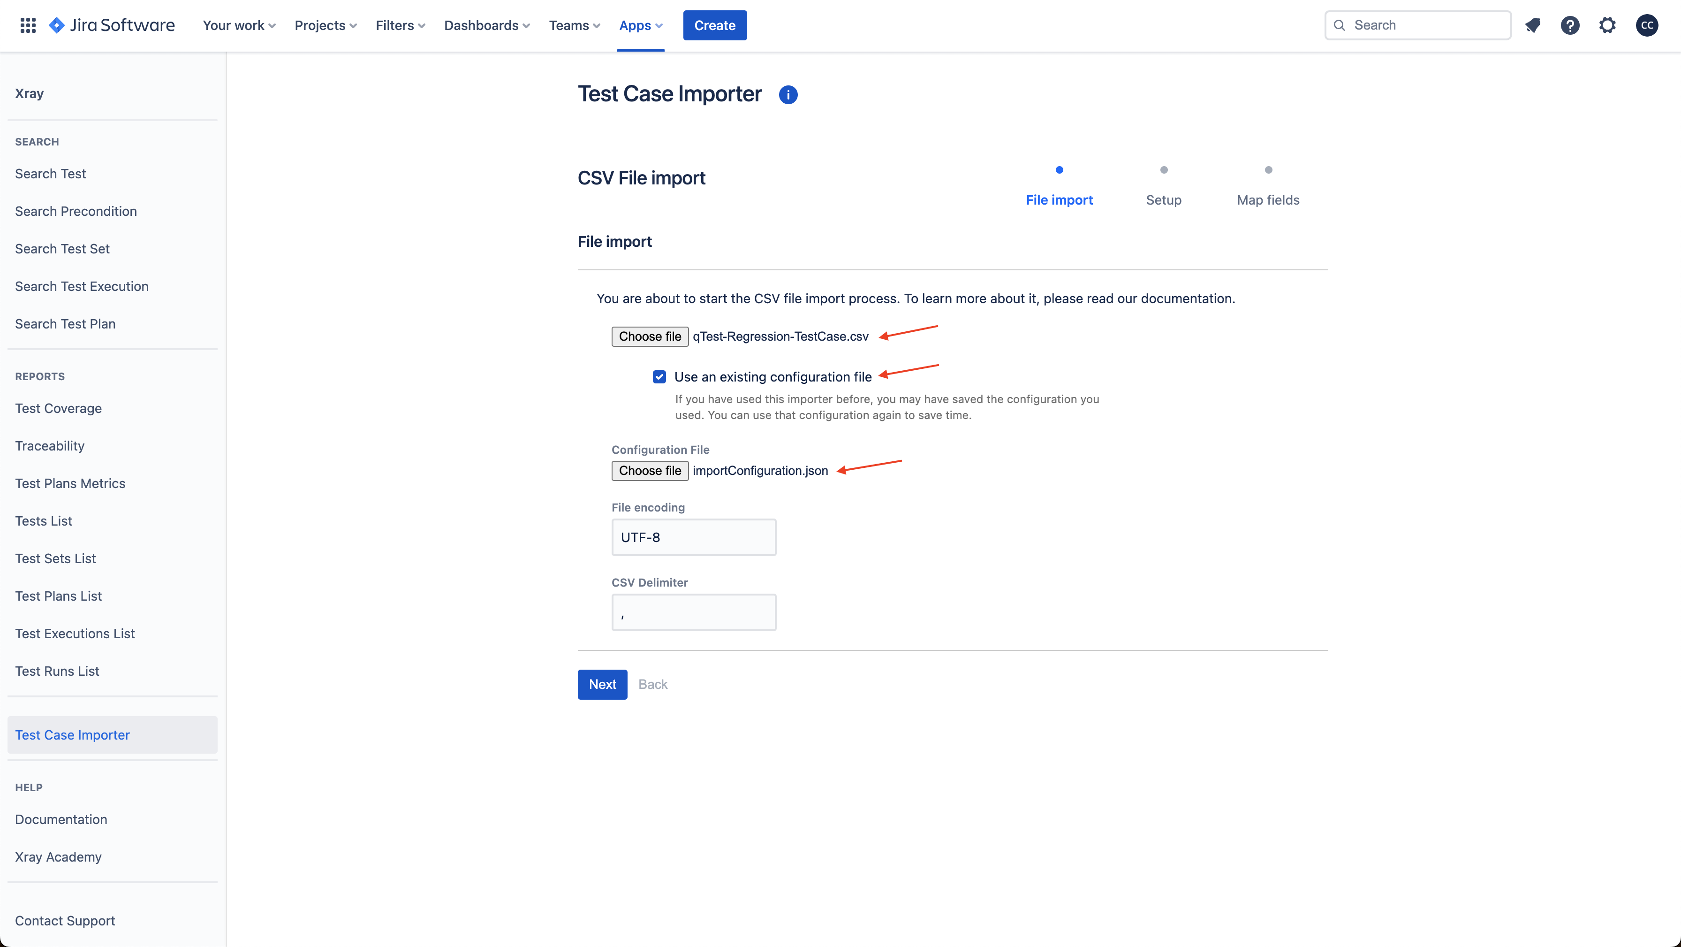
Task: Open Search Test in sidebar
Action: (50, 174)
